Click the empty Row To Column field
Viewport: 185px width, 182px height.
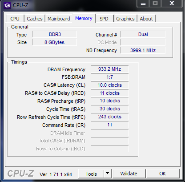[x=110, y=149]
